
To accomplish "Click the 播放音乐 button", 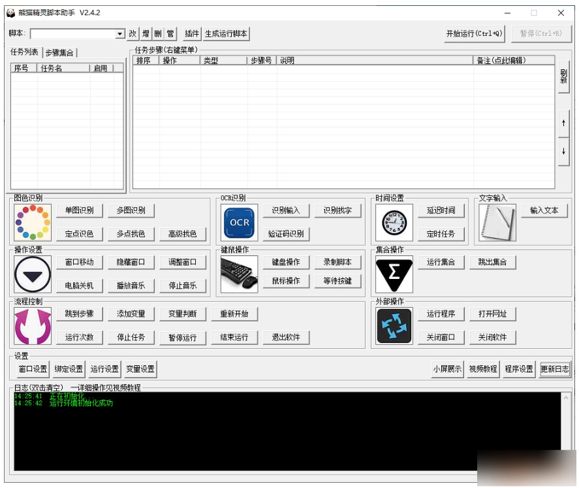I will pyautogui.click(x=131, y=285).
